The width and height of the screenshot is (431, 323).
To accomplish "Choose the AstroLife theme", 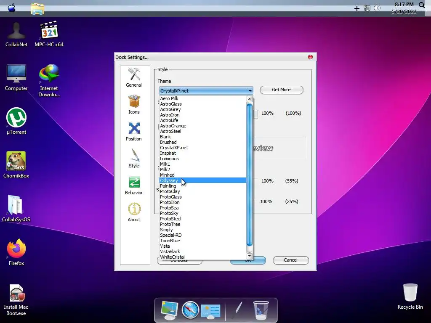I will point(203,120).
